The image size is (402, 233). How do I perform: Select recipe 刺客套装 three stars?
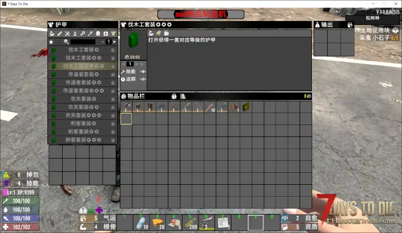click(x=83, y=140)
